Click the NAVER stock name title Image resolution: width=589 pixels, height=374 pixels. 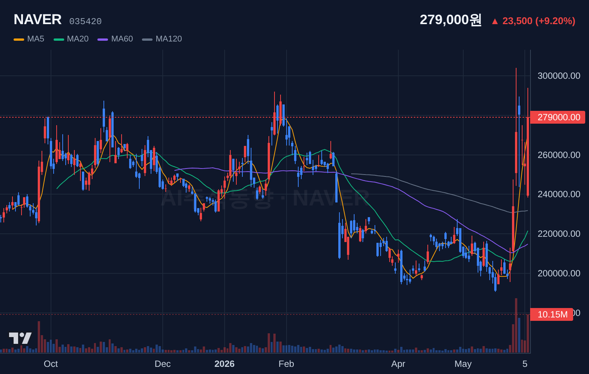click(x=38, y=20)
